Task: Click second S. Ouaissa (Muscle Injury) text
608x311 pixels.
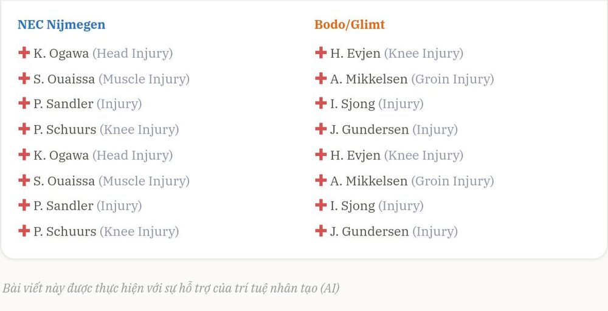Action: (111, 181)
